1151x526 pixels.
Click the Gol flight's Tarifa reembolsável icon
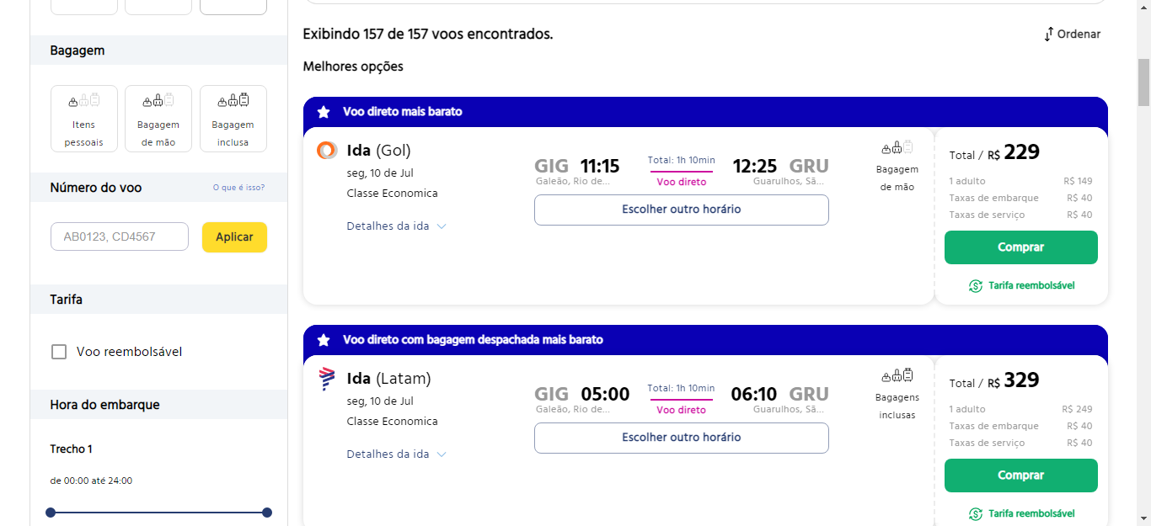point(976,285)
